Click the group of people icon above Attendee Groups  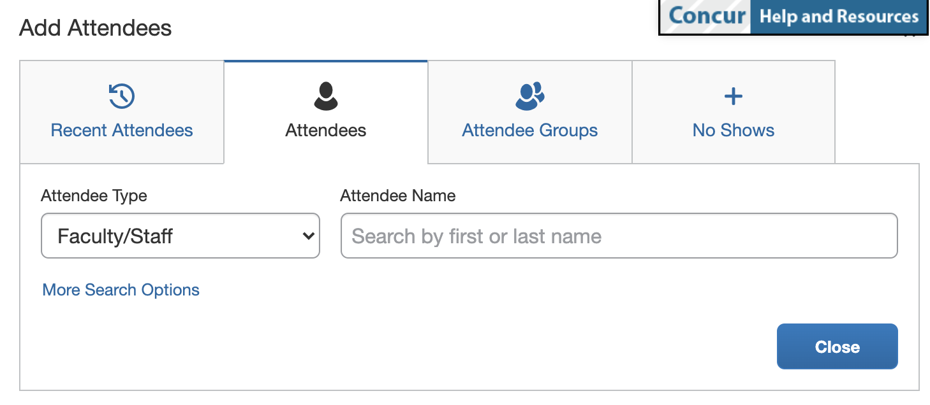(529, 96)
